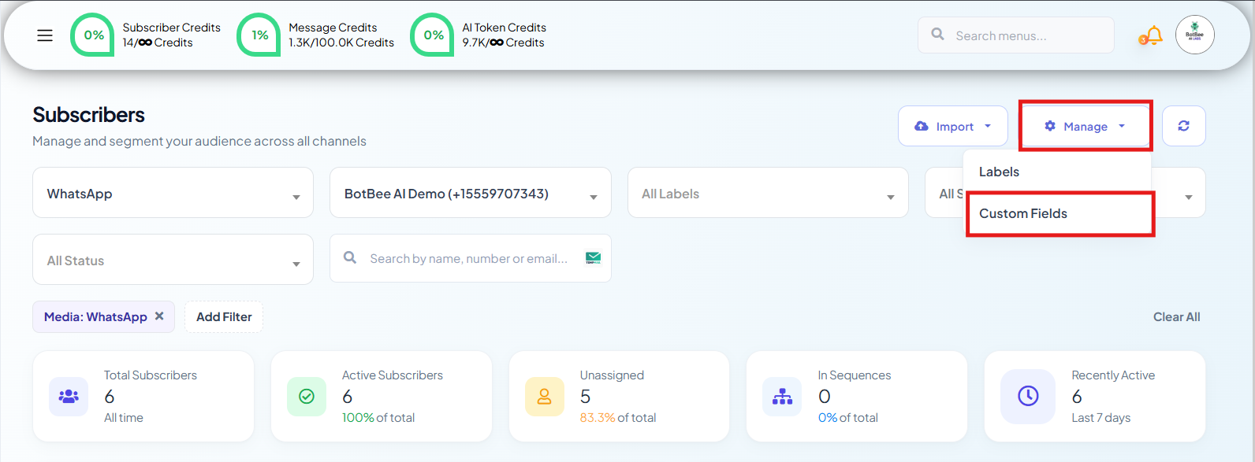
Task: Open the All Labels dropdown
Action: tap(768, 193)
